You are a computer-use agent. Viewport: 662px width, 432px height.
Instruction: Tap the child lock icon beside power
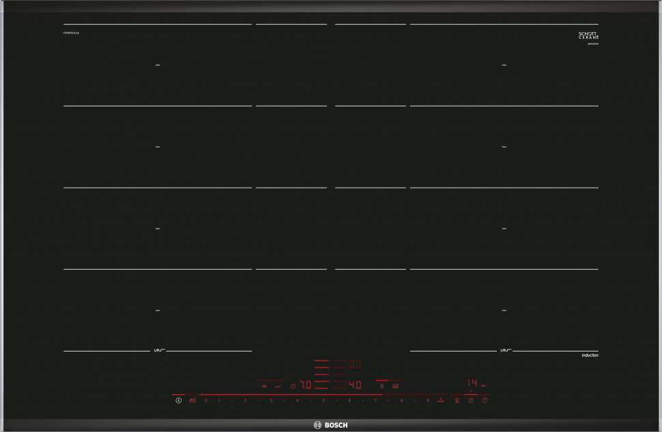coord(192,401)
